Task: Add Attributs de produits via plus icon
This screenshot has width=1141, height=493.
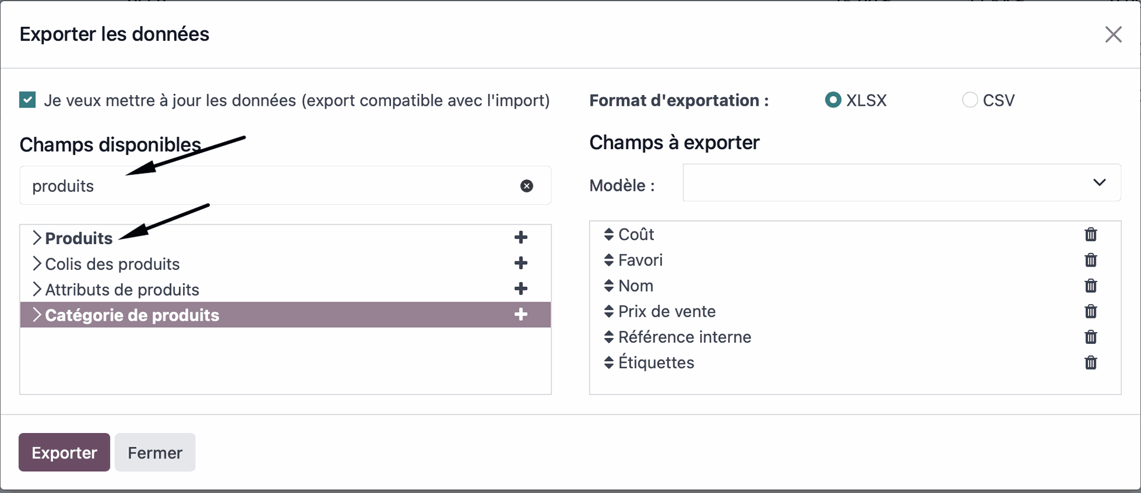Action: 521,289
